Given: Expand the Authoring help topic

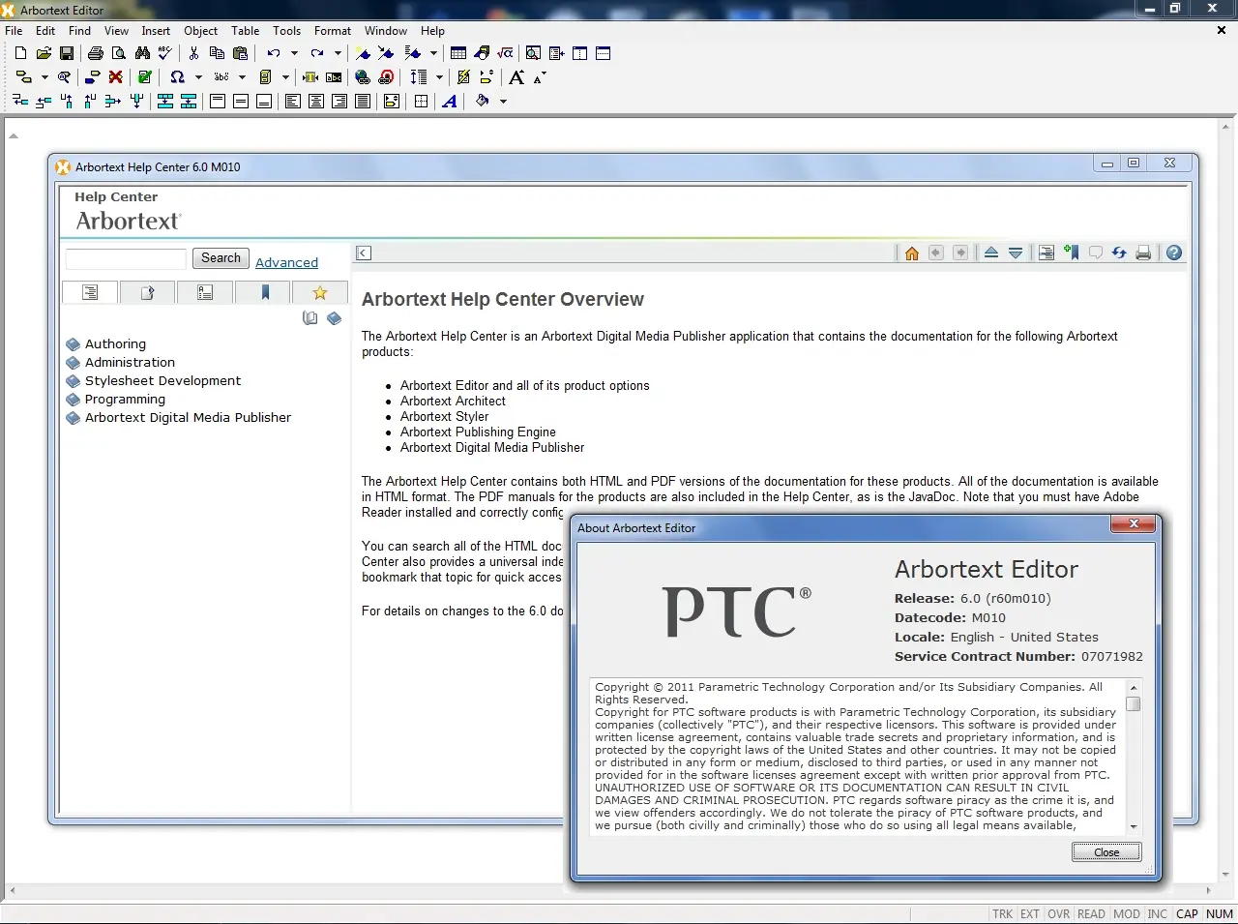Looking at the screenshot, I should click(x=115, y=343).
